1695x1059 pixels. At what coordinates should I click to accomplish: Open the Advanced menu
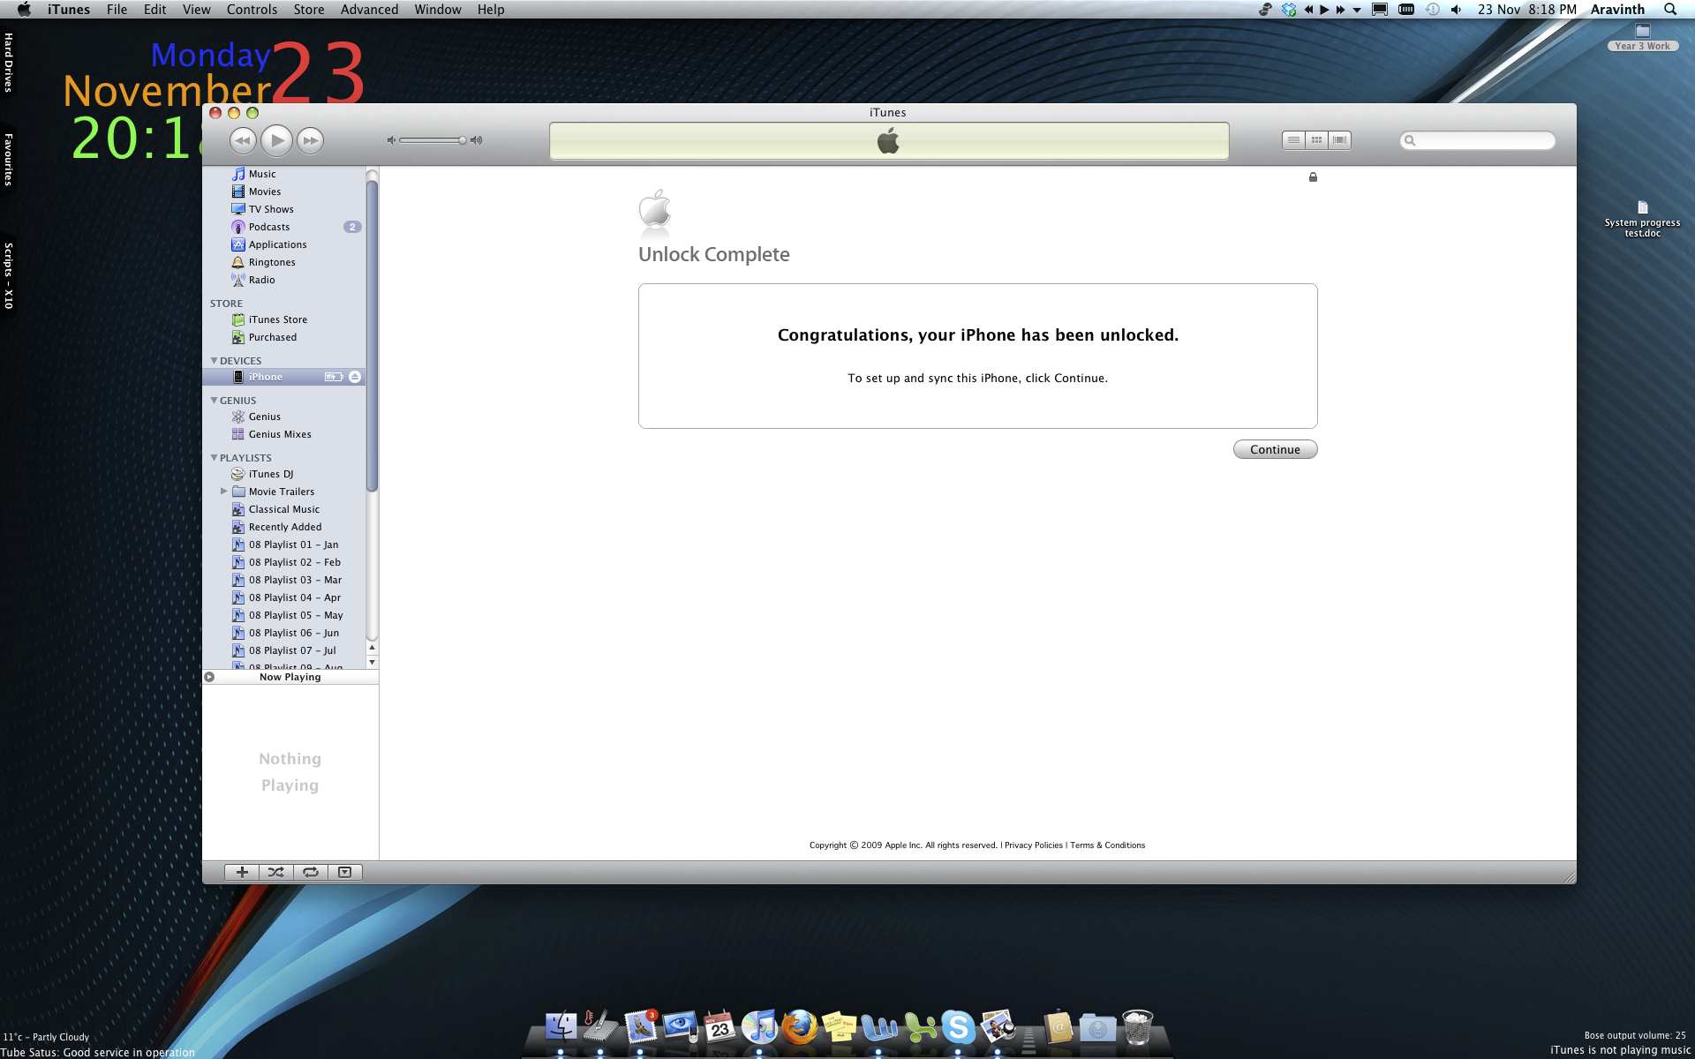click(x=369, y=10)
